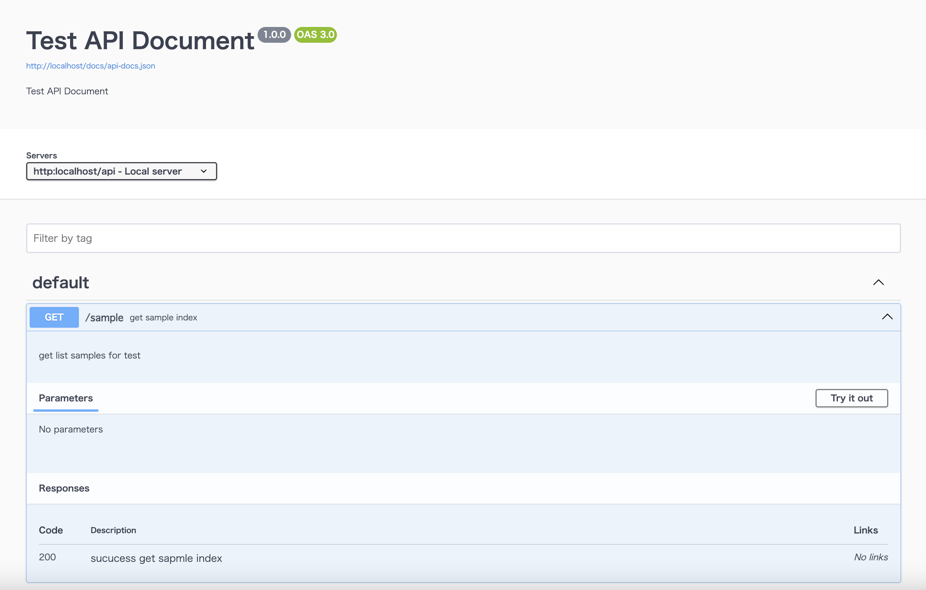This screenshot has height=590, width=926.
Task: Click the 1.0.0 version badge
Action: (x=274, y=35)
